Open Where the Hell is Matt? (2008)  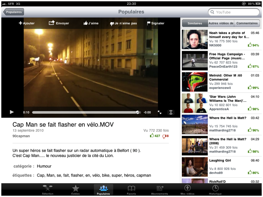pyautogui.click(x=221, y=146)
